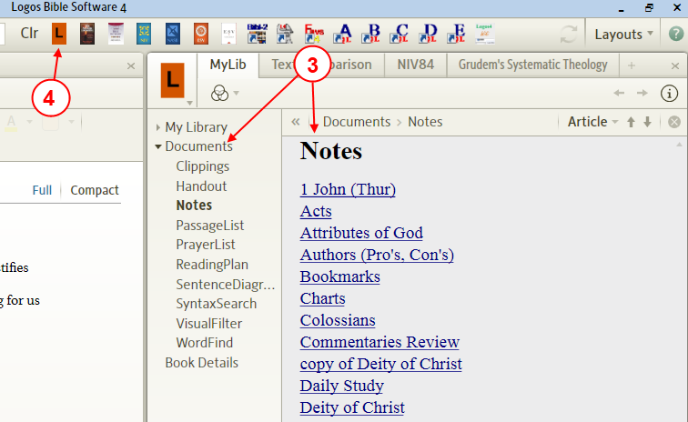Open the Attributes of God link
This screenshot has height=422, width=688.
click(361, 233)
